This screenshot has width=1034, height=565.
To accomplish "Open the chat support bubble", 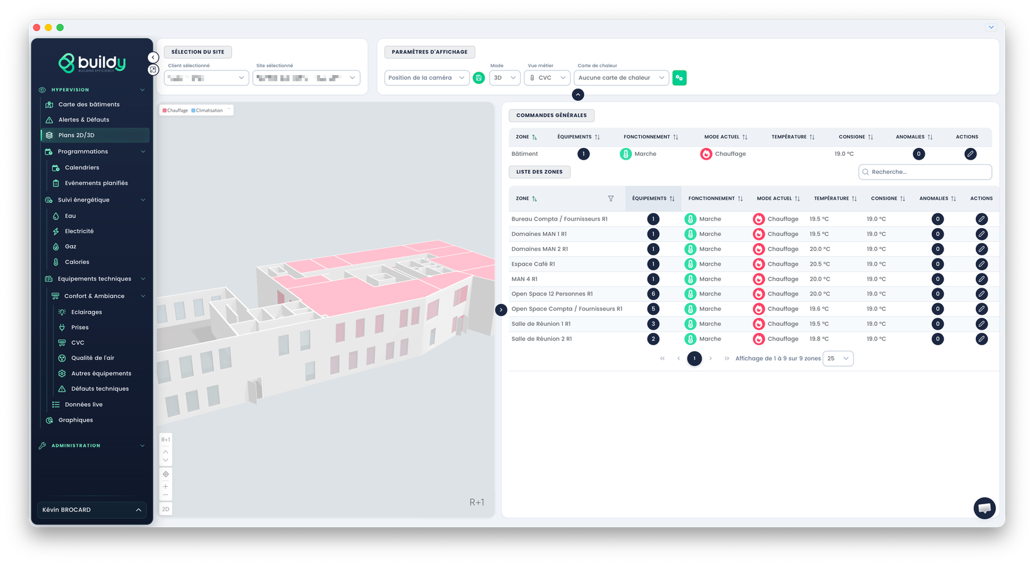I will click(984, 508).
